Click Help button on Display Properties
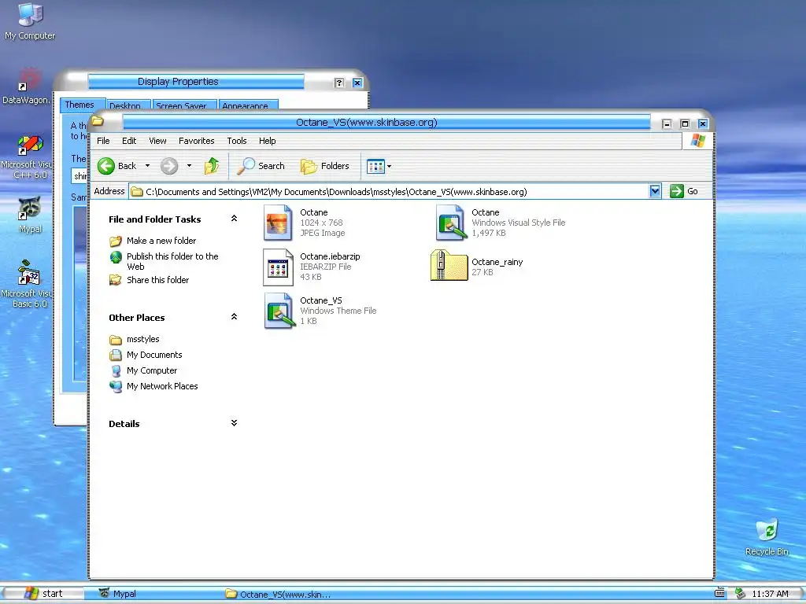The height and width of the screenshot is (604, 806). pyautogui.click(x=338, y=83)
